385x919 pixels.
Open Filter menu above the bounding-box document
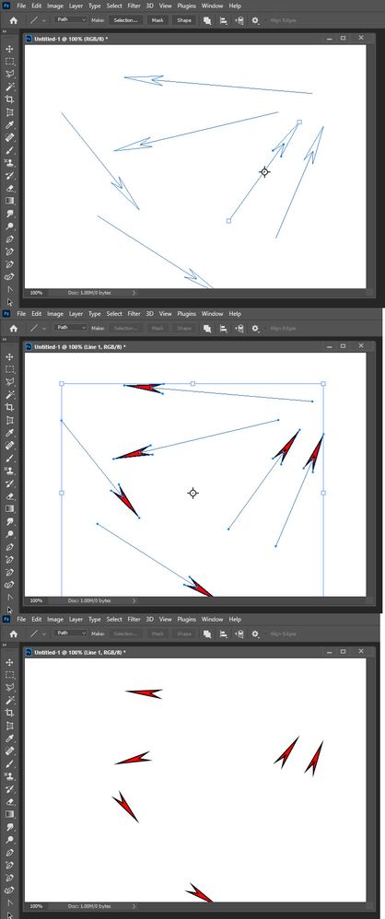134,314
